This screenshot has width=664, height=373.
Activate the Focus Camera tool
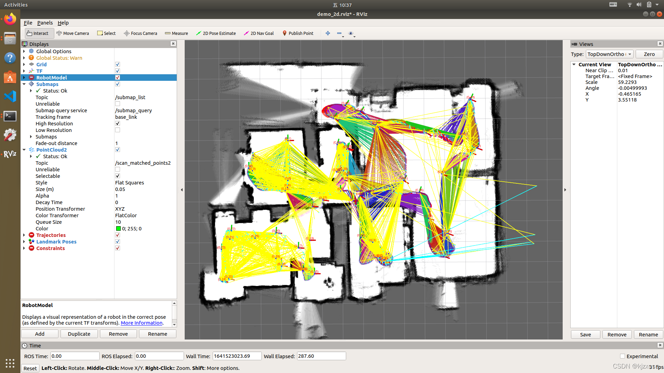140,33
